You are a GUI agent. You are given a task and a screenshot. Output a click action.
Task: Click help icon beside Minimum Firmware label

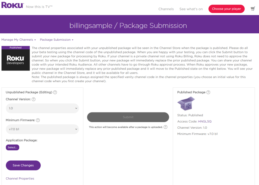pos(38,120)
